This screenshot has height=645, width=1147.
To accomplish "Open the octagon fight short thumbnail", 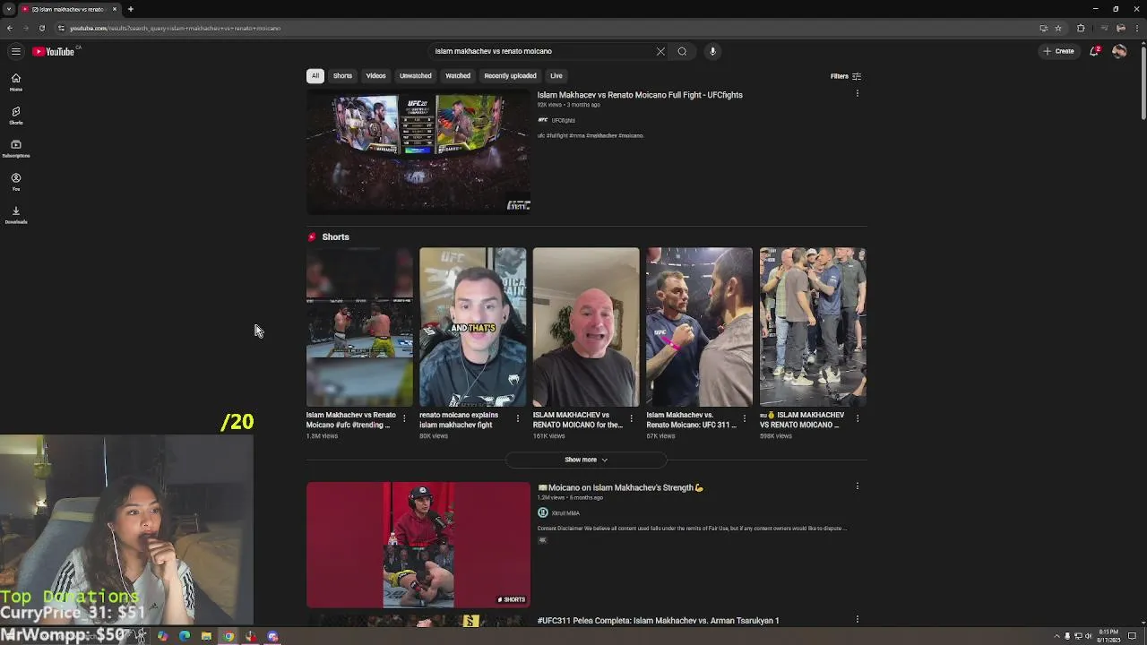I will 359,327.
